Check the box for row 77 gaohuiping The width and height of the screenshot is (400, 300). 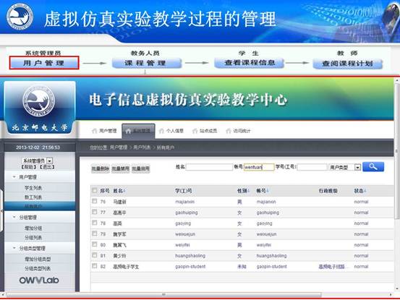tap(94, 212)
